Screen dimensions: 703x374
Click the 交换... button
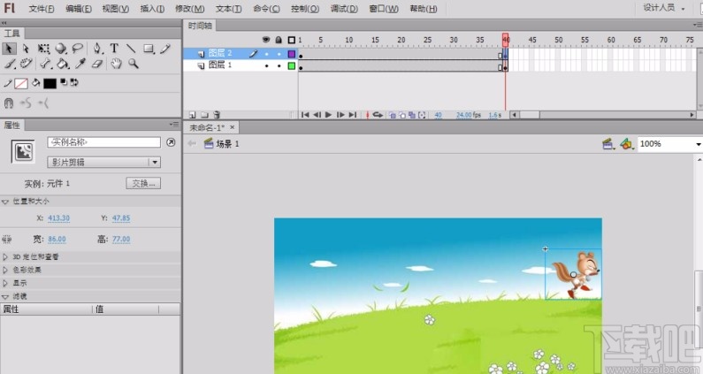coord(143,183)
